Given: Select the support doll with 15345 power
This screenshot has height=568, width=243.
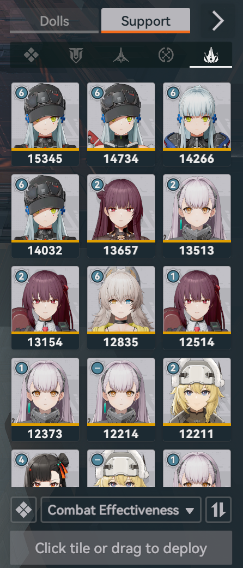Looking at the screenshot, I should tap(45, 125).
